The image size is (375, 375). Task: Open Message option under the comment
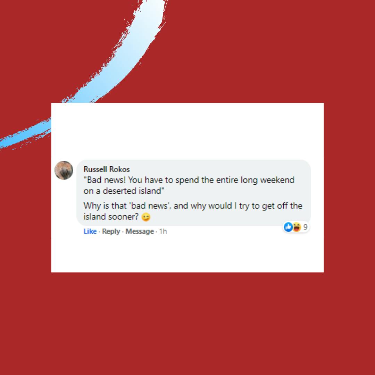pos(140,231)
